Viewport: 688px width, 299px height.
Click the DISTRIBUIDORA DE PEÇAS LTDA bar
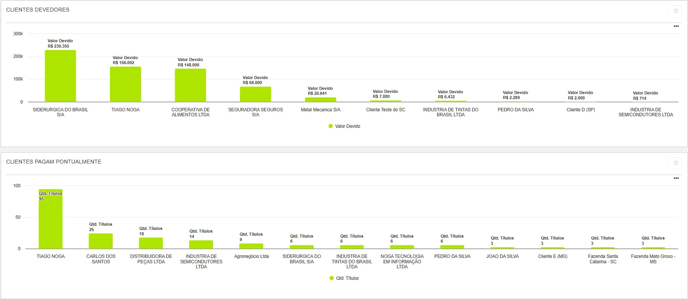click(x=151, y=243)
